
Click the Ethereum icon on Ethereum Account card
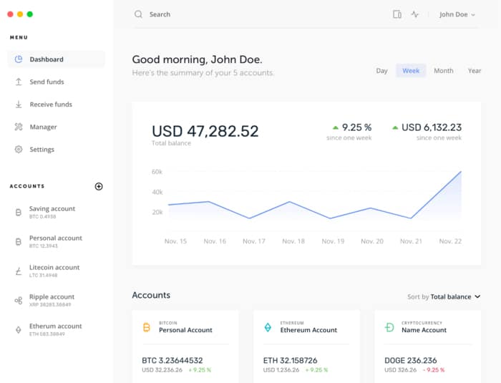(268, 327)
